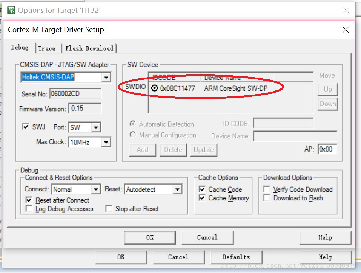Select Automatic Detection radio button
The width and height of the screenshot is (361, 273).
click(133, 124)
